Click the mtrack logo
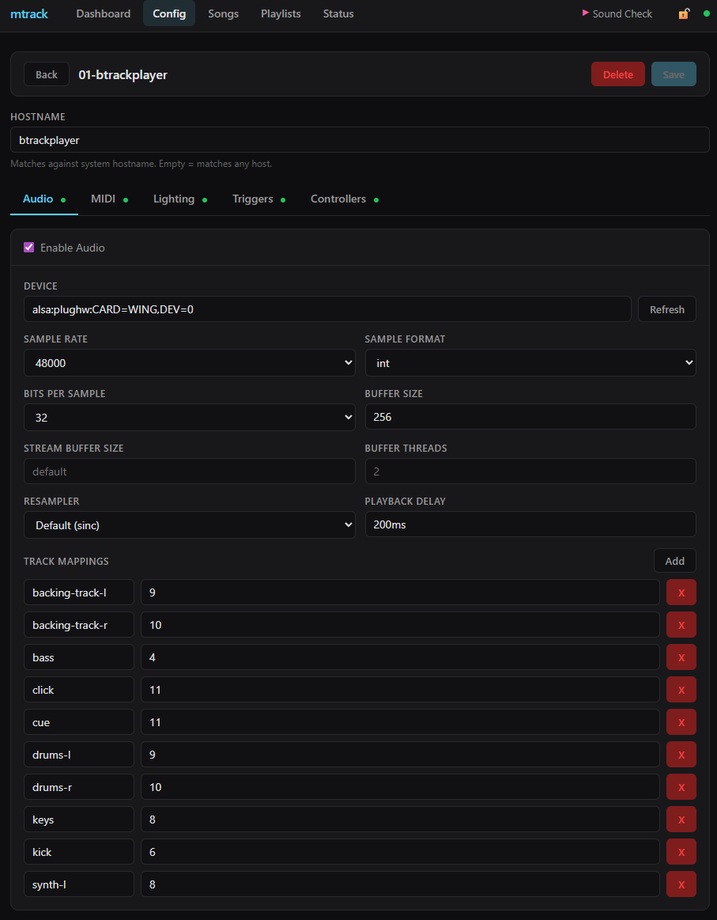This screenshot has height=920, width=717. pyautogui.click(x=29, y=13)
